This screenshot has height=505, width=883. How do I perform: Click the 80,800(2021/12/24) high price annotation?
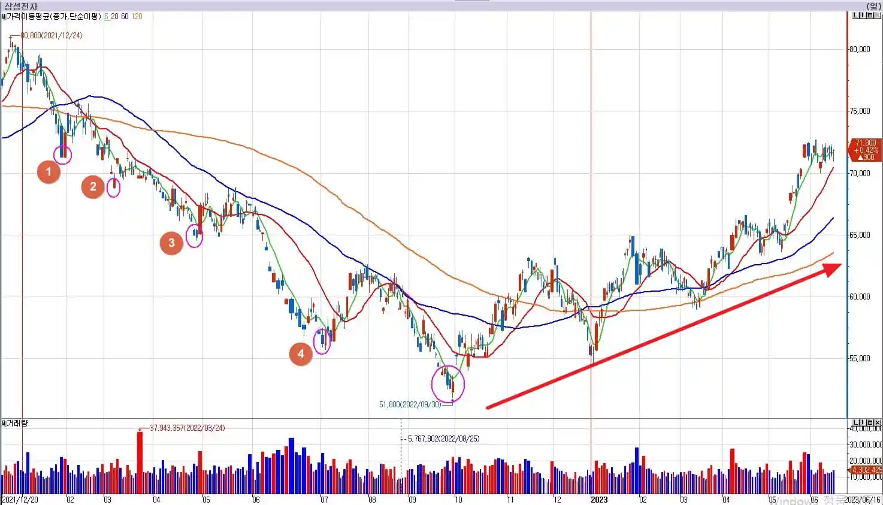[x=52, y=35]
